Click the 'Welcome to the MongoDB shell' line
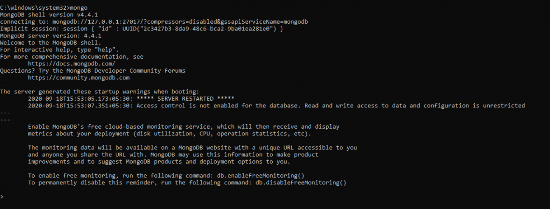 coord(51,43)
